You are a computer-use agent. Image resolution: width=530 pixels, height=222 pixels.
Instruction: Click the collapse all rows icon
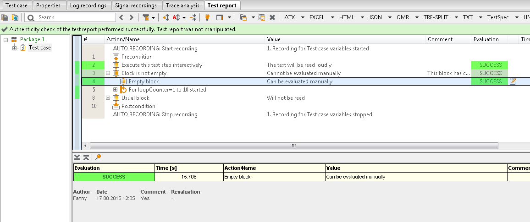[x=193, y=17]
